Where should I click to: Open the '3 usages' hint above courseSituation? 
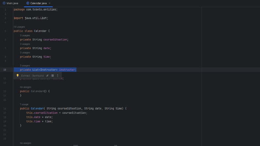(25, 35)
